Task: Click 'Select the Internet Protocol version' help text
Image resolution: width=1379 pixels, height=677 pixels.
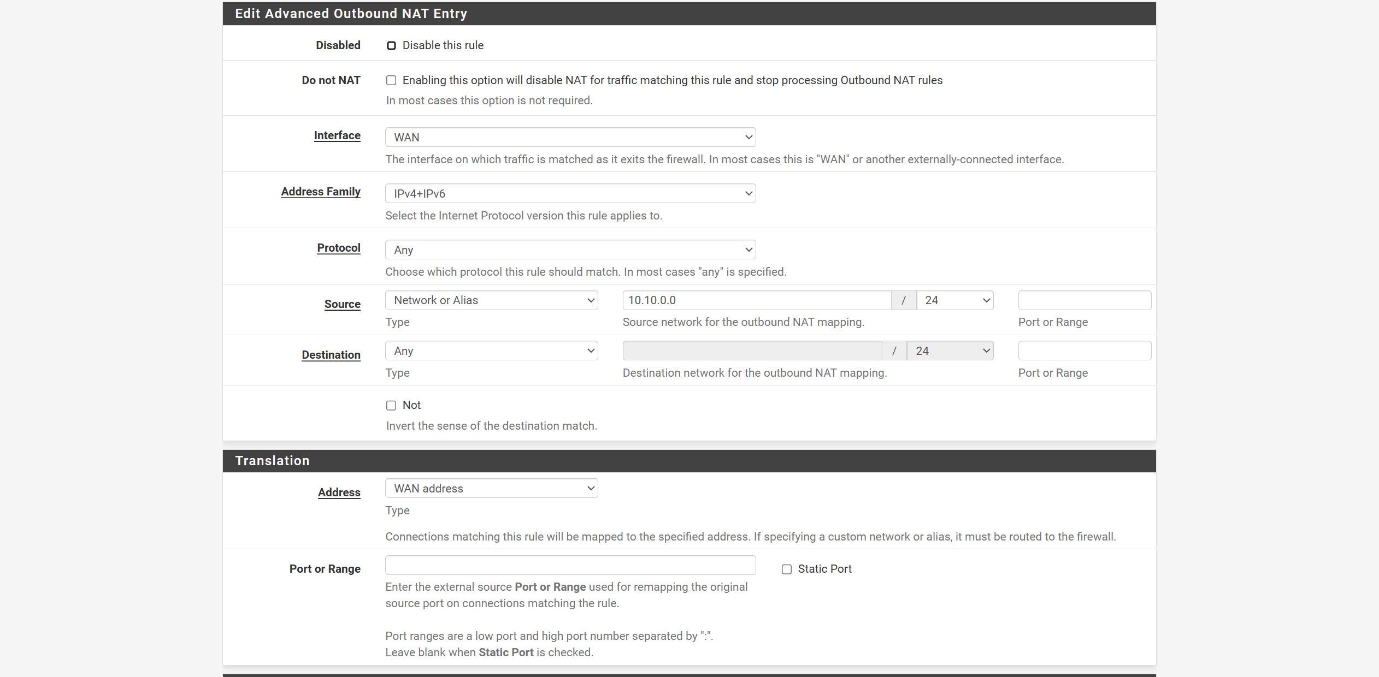Action: point(524,216)
